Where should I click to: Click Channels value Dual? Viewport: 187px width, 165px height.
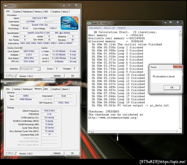coord(64,96)
